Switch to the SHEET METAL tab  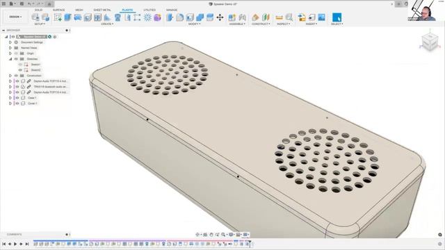coord(102,10)
